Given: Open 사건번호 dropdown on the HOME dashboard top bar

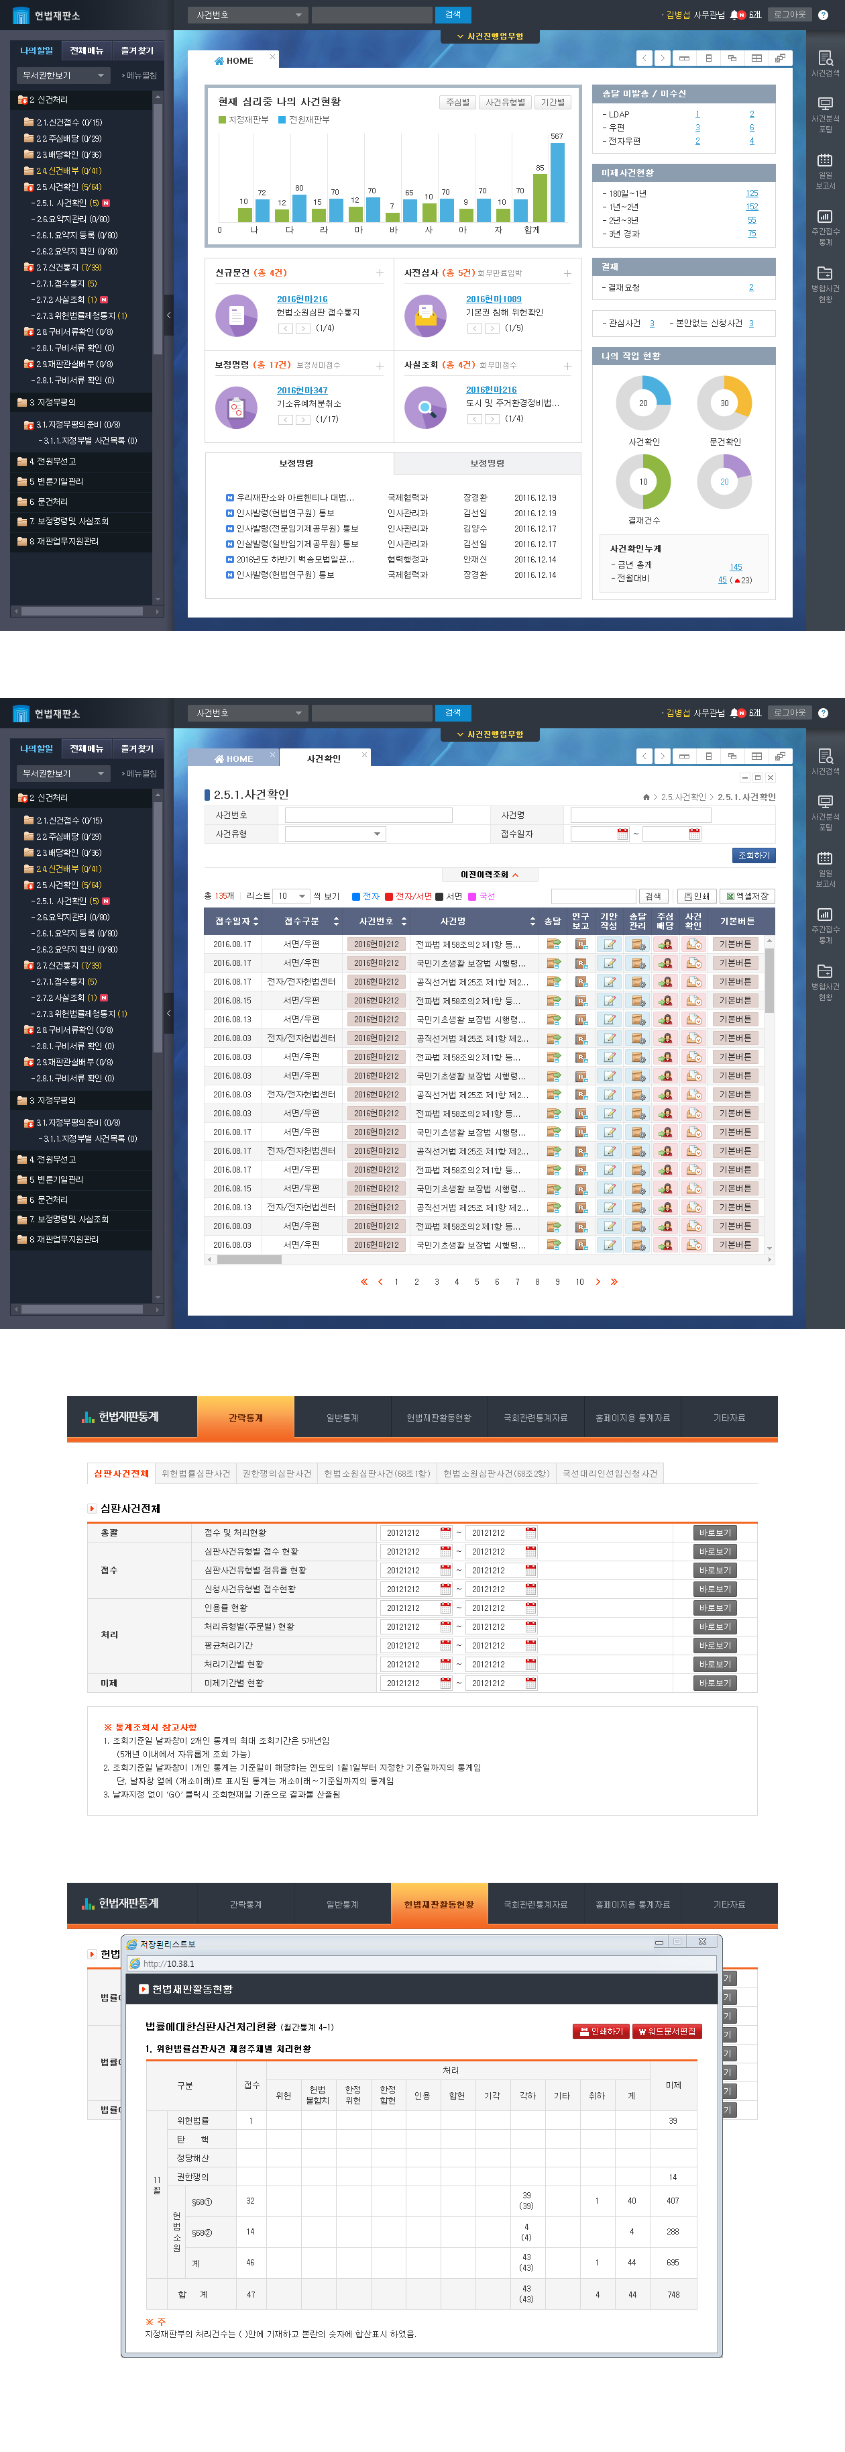Looking at the screenshot, I should click(248, 15).
